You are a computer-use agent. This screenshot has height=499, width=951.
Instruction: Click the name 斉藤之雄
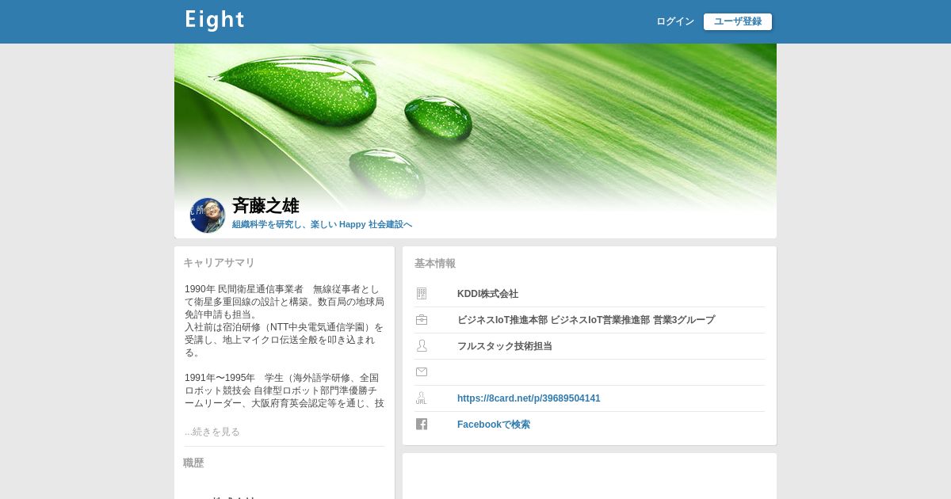pyautogui.click(x=265, y=206)
